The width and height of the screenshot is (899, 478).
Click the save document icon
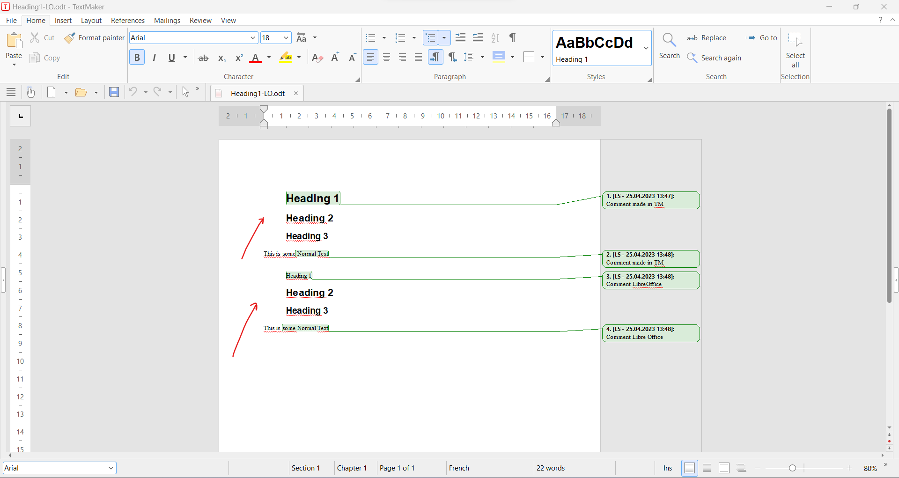click(x=114, y=92)
